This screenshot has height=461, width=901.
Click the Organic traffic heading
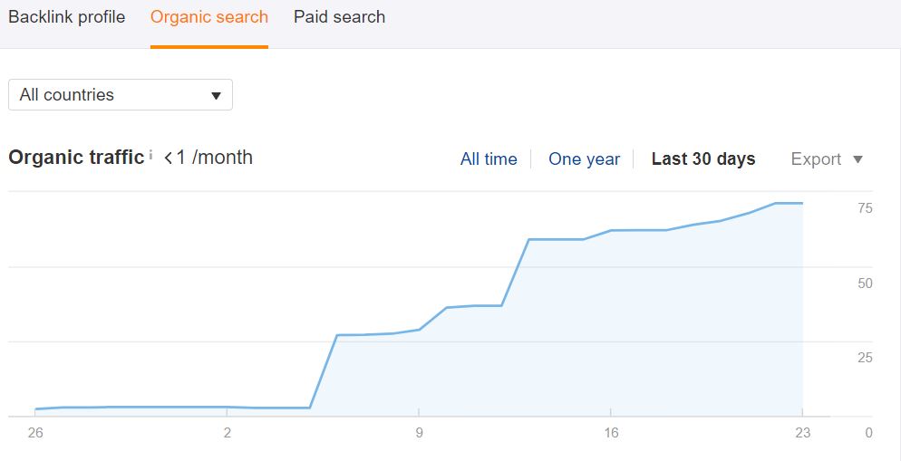(x=76, y=158)
